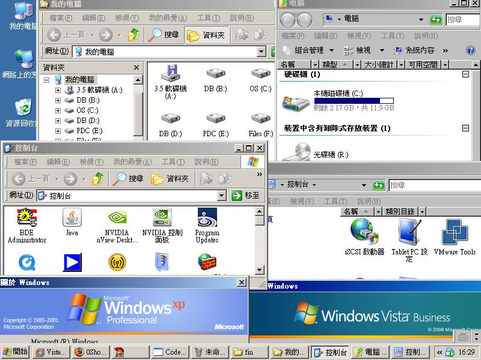The image size is (481, 360).
Task: Open 類型 column dropdown arrow
Action: point(357,65)
